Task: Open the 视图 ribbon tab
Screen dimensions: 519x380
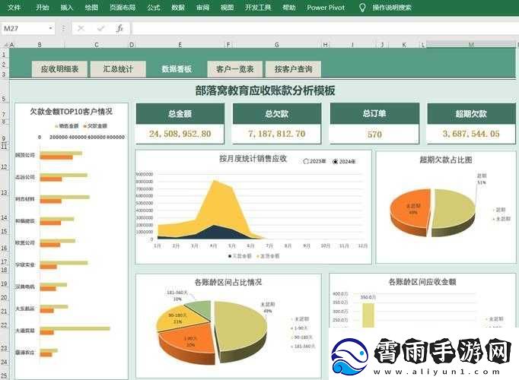Action: [x=227, y=8]
